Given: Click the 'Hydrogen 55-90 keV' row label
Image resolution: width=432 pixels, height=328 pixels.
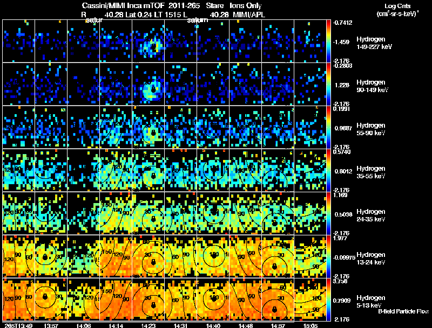Looking at the screenshot, I should click(x=371, y=129).
